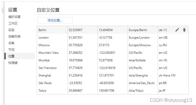Click the 添加位置... button
The height and width of the screenshot is (105, 196).
pos(55,20)
